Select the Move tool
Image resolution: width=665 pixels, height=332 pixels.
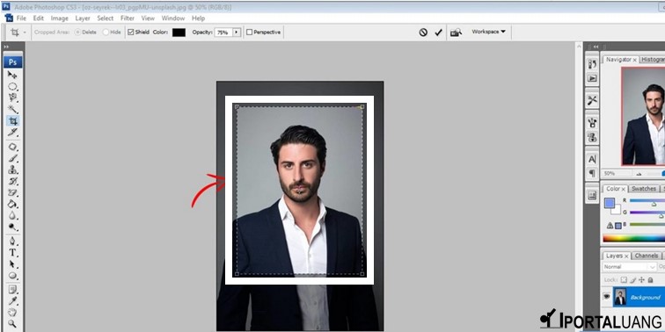click(12, 75)
